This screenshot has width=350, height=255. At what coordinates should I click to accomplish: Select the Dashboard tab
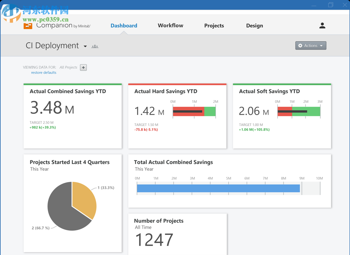click(124, 25)
